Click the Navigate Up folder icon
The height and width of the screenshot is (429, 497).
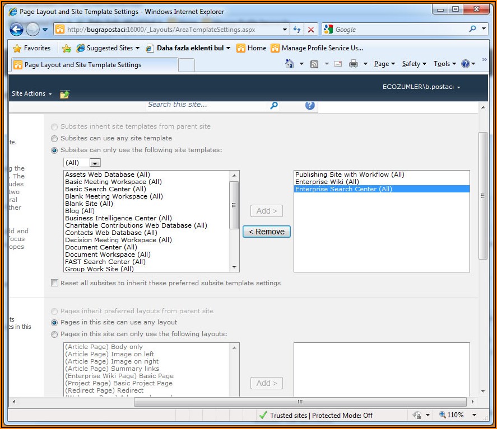64,94
